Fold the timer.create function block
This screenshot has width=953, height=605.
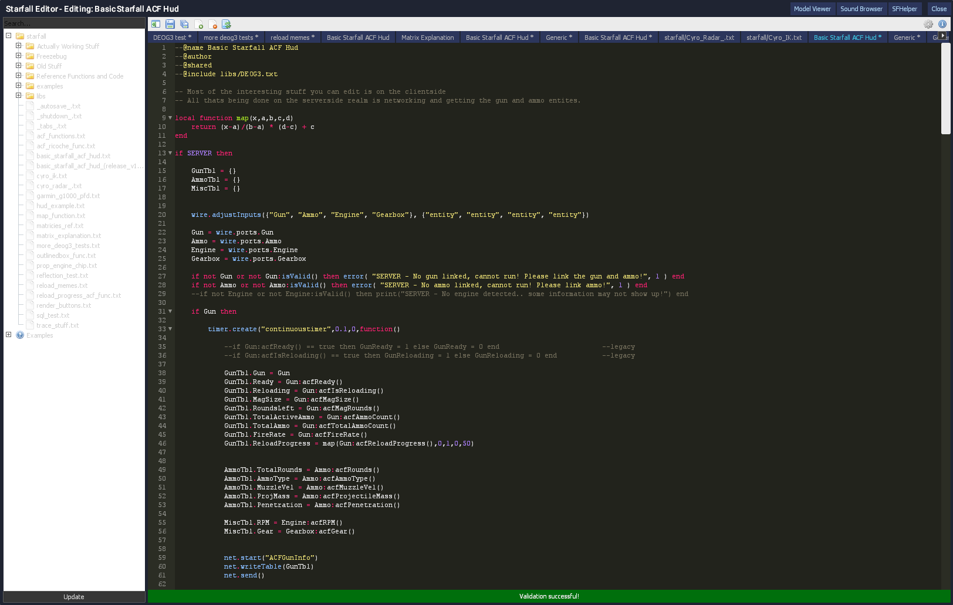pos(170,329)
